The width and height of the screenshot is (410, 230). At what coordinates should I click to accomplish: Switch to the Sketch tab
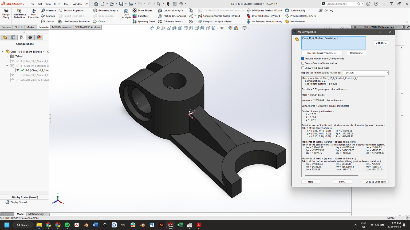click(18, 27)
